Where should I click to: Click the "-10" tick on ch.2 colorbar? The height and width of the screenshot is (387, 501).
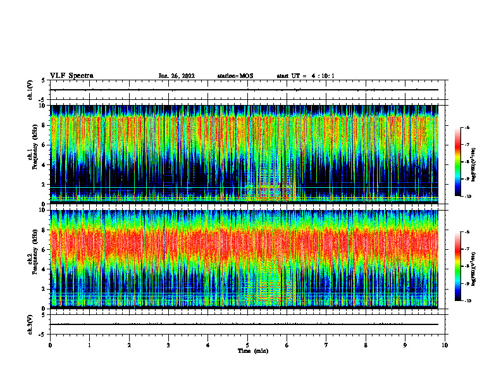point(468,301)
